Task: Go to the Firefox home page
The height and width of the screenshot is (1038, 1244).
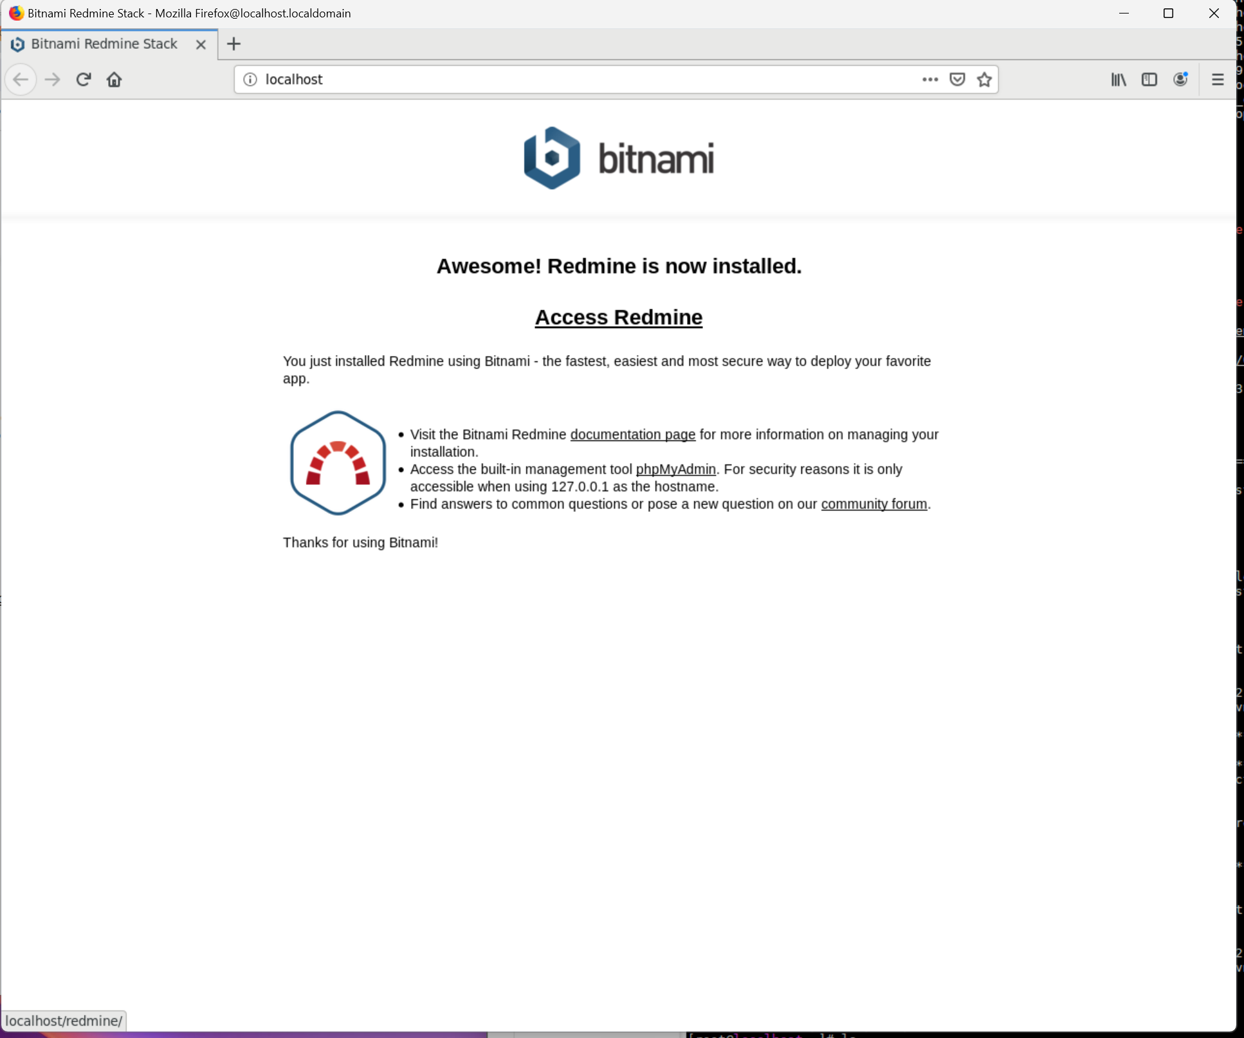Action: point(114,80)
